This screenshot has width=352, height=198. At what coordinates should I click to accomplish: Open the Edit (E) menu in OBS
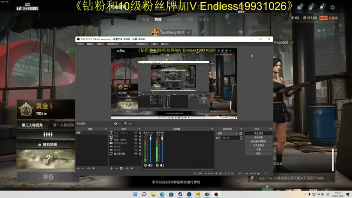point(90,44)
